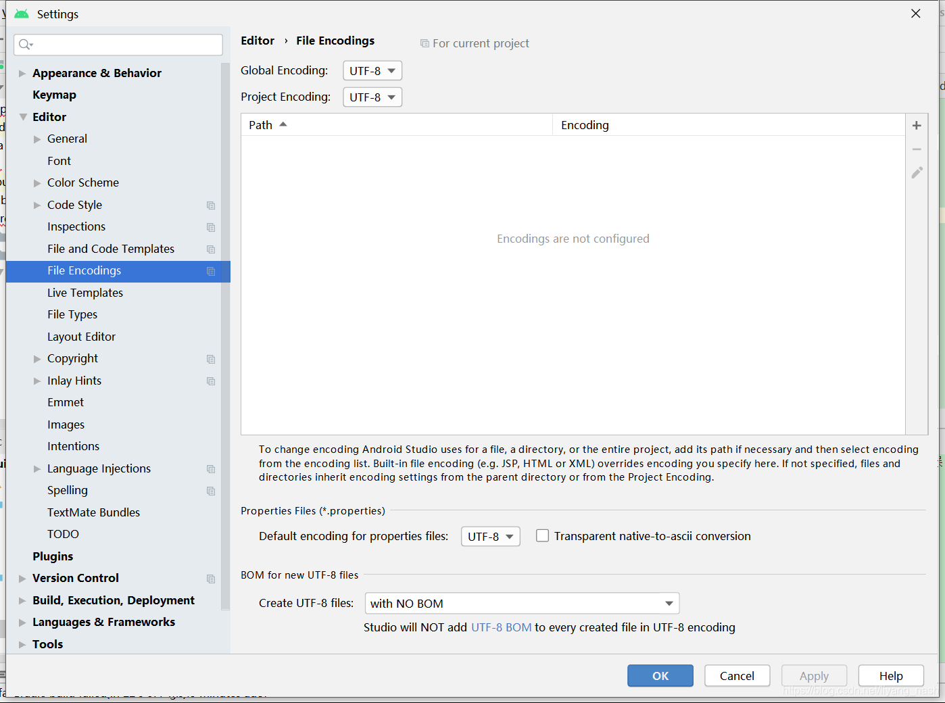Image resolution: width=945 pixels, height=703 pixels.
Task: Click the add new path icon
Action: click(x=917, y=125)
